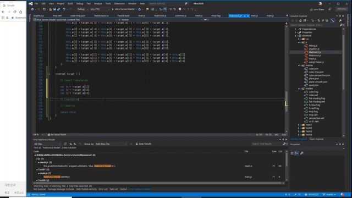Click the user account avatar

[320, 4]
